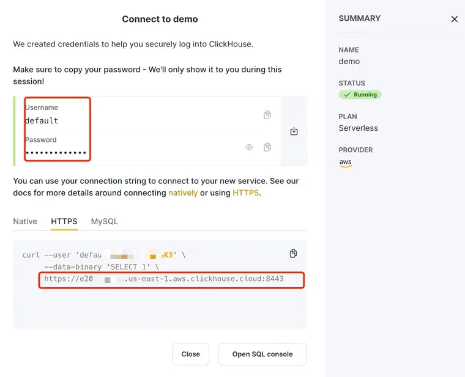The image size is (465, 377).
Task: Copy the password to clipboard
Action: pos(267,147)
